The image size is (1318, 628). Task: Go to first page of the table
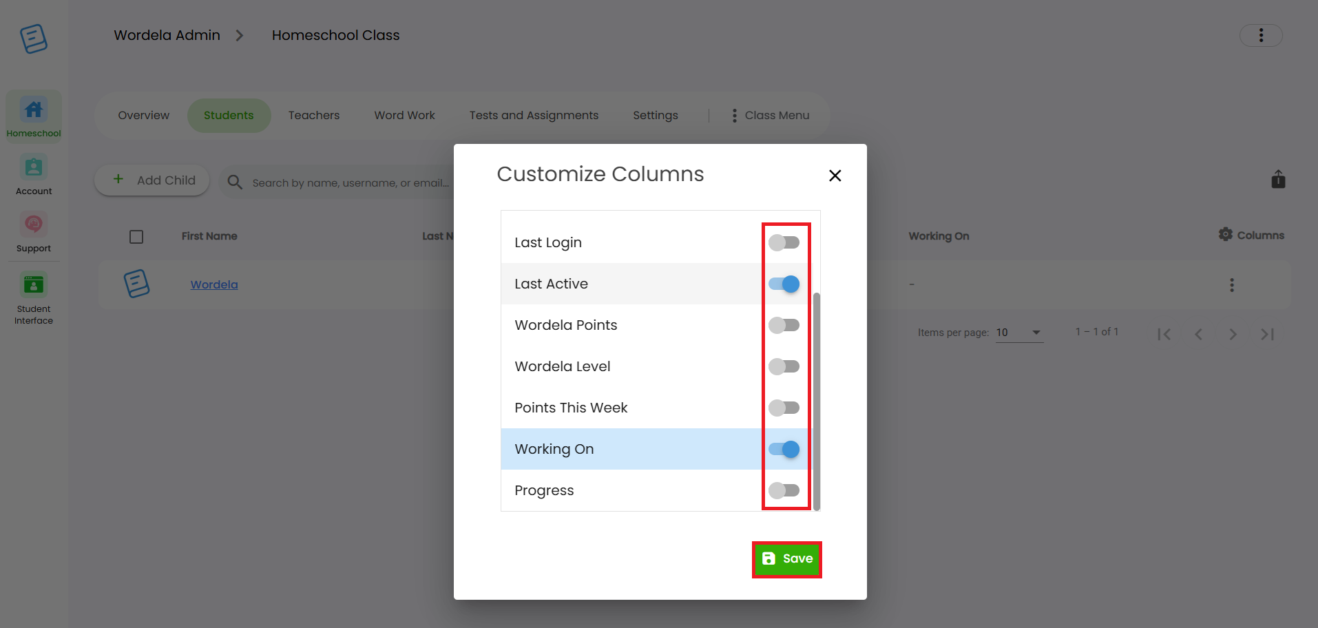click(1164, 334)
